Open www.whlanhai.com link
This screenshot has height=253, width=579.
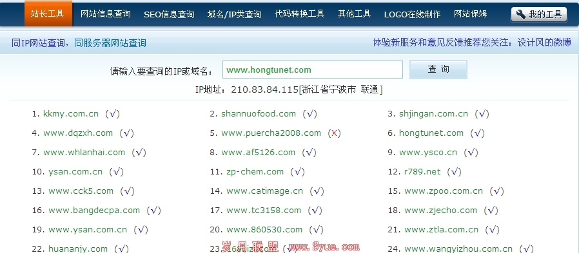pos(84,152)
